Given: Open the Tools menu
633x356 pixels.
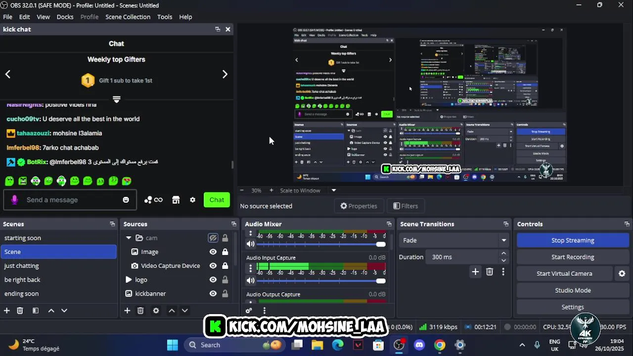Looking at the screenshot, I should pyautogui.click(x=165, y=17).
